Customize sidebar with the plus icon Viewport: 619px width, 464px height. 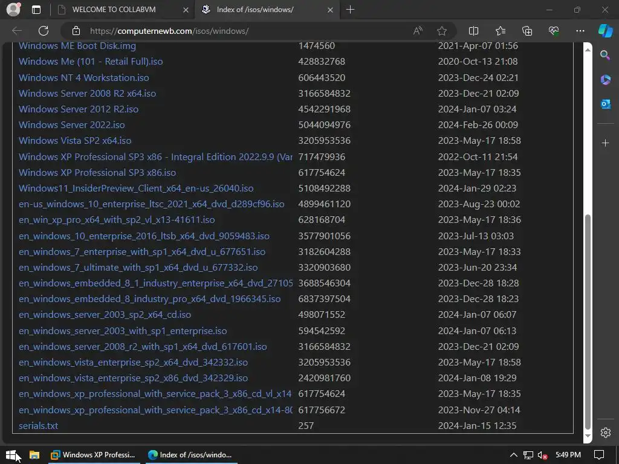pos(605,143)
